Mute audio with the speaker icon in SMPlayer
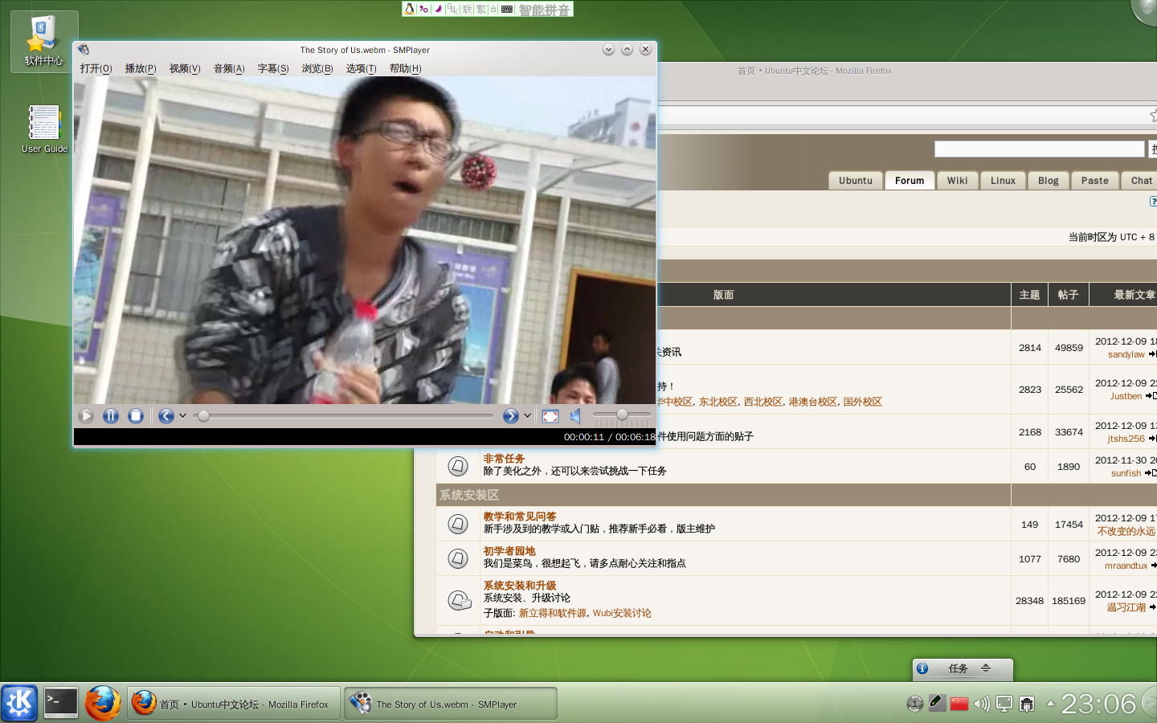 pyautogui.click(x=575, y=416)
